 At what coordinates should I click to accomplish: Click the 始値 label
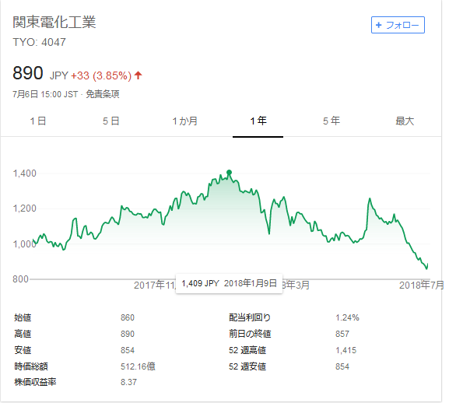coord(23,317)
